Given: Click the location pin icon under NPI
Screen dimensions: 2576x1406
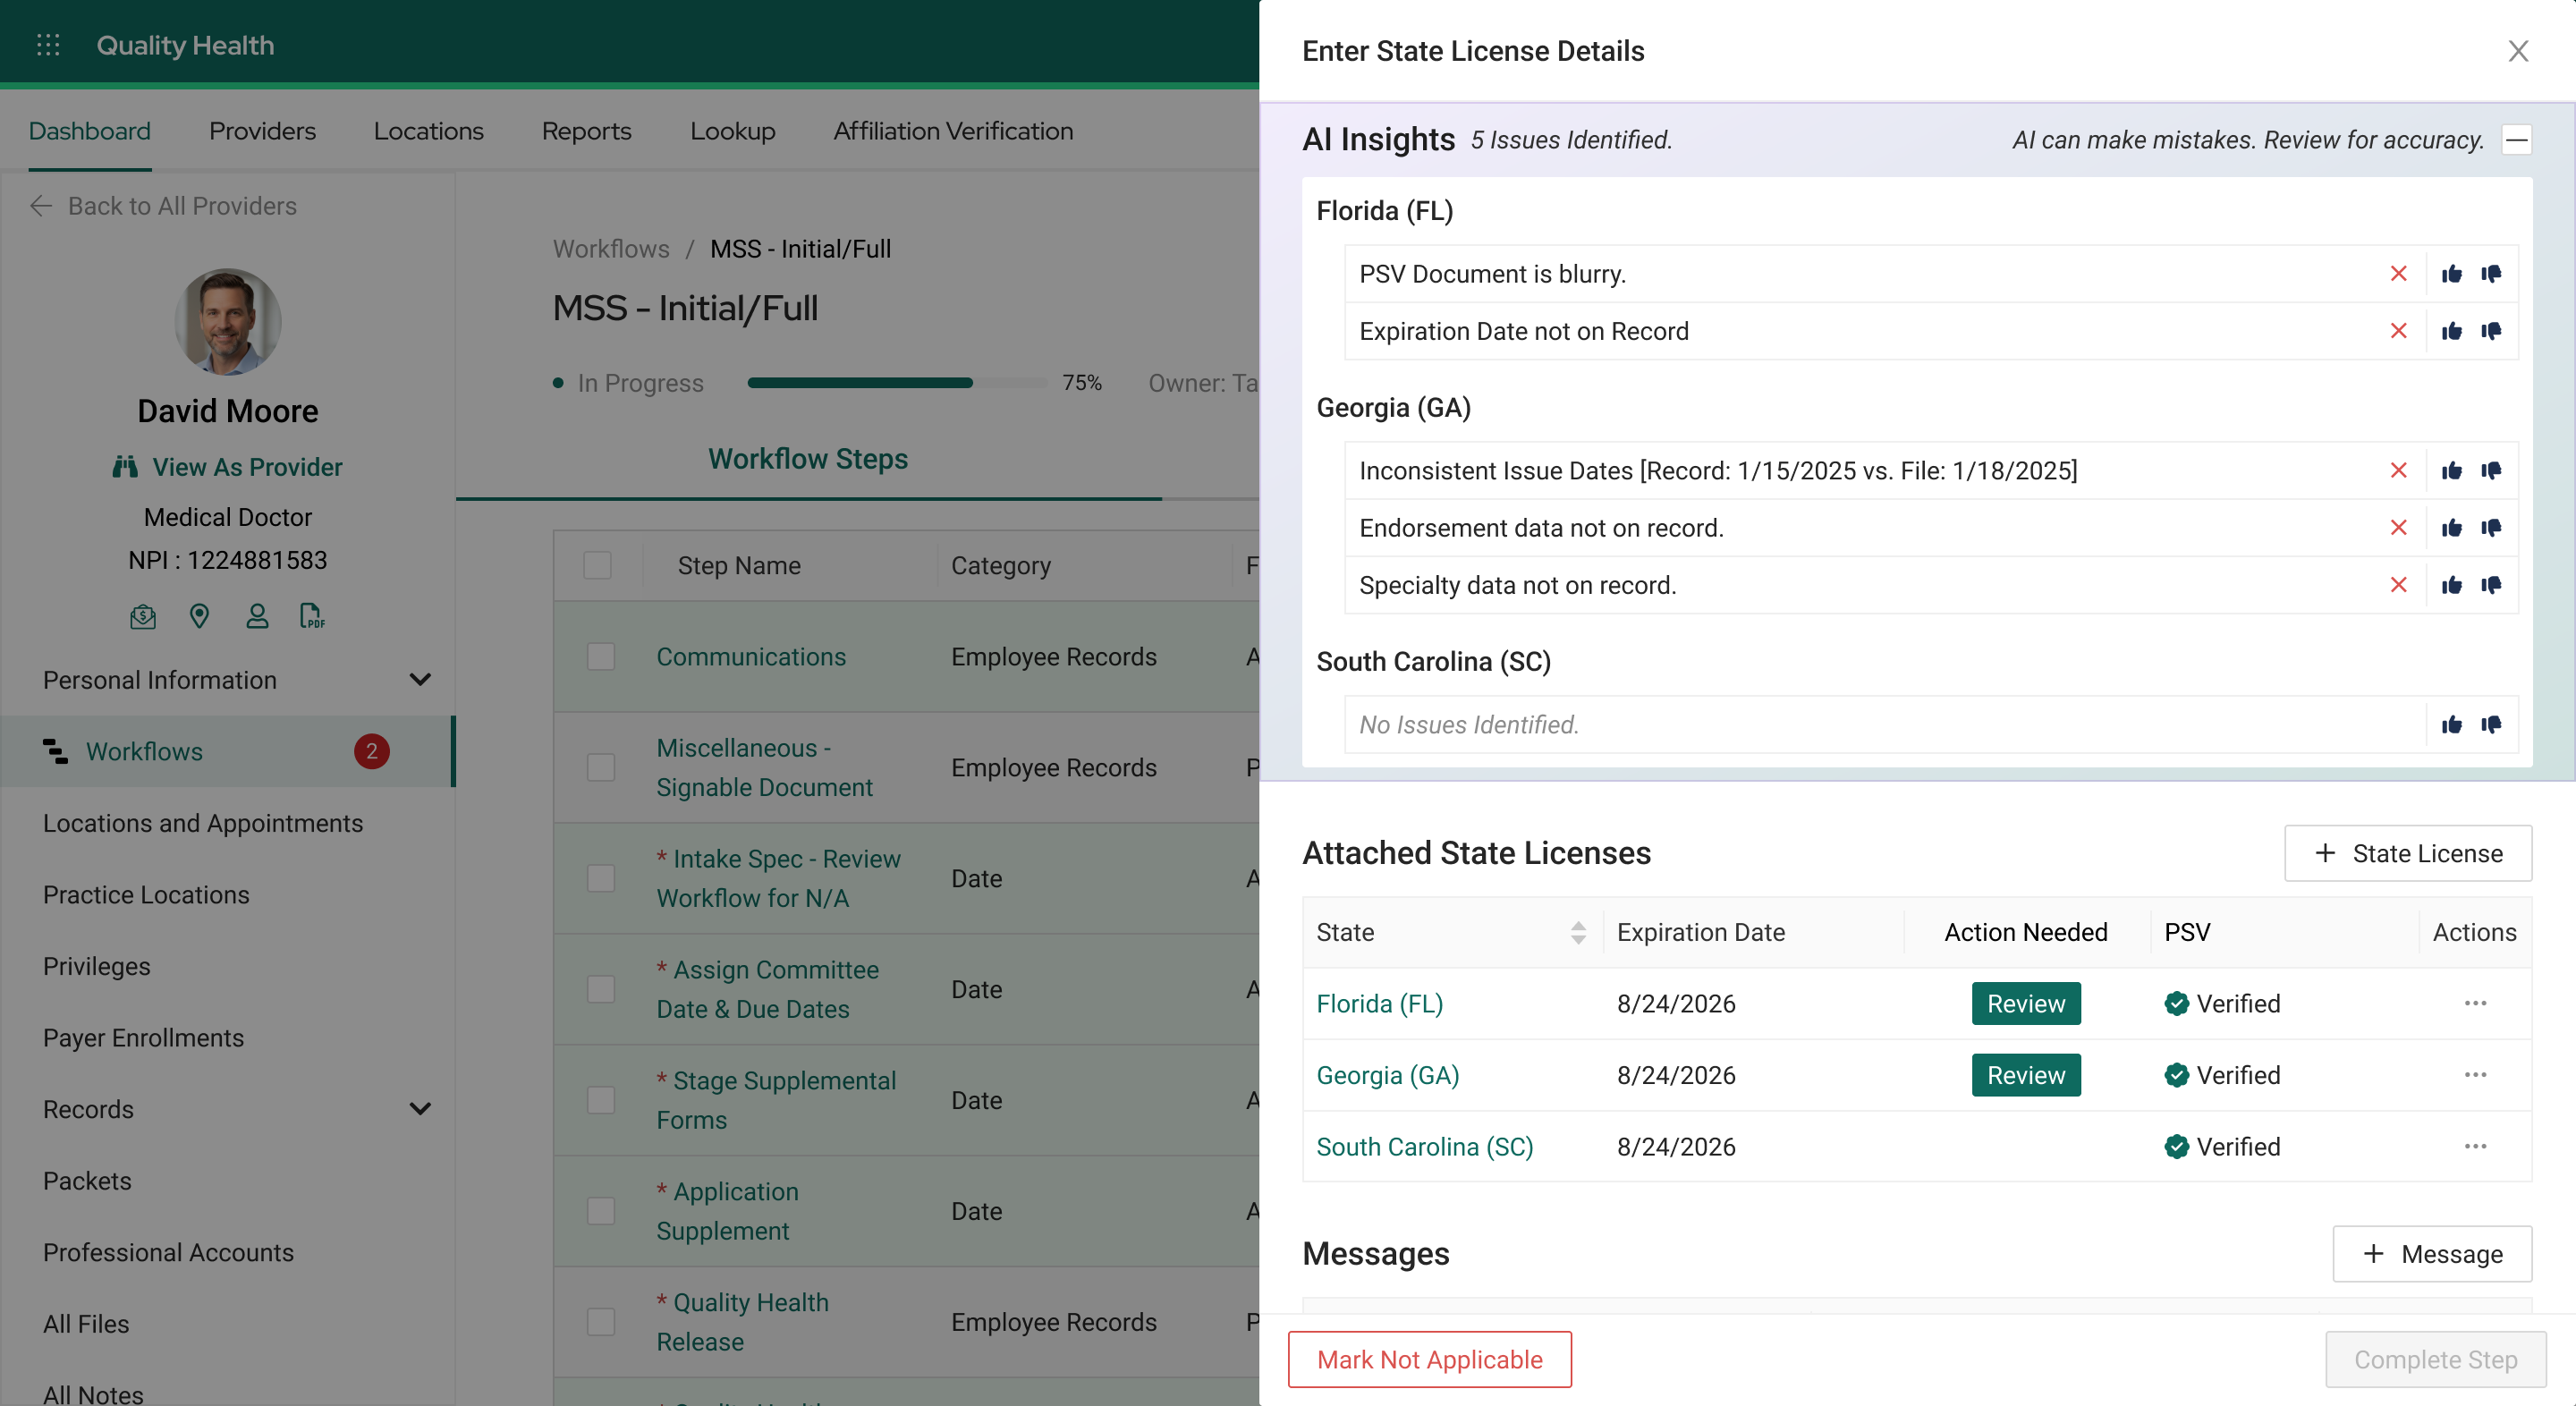Looking at the screenshot, I should [200, 616].
